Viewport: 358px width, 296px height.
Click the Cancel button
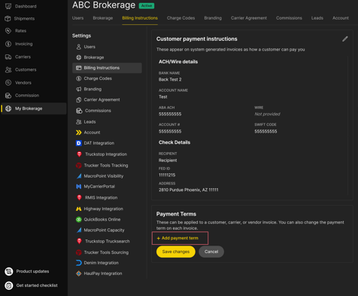pos(211,252)
